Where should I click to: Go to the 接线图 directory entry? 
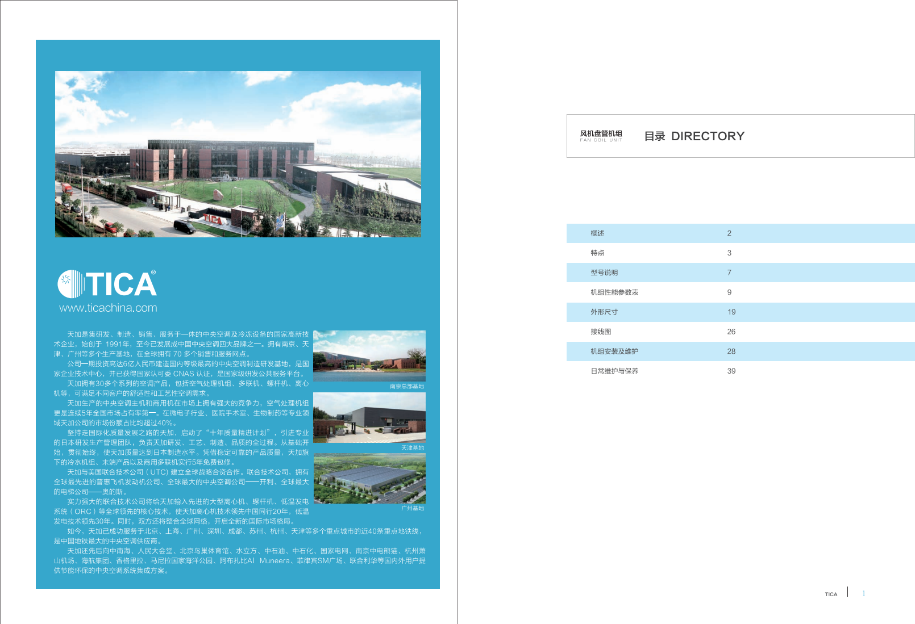point(601,332)
